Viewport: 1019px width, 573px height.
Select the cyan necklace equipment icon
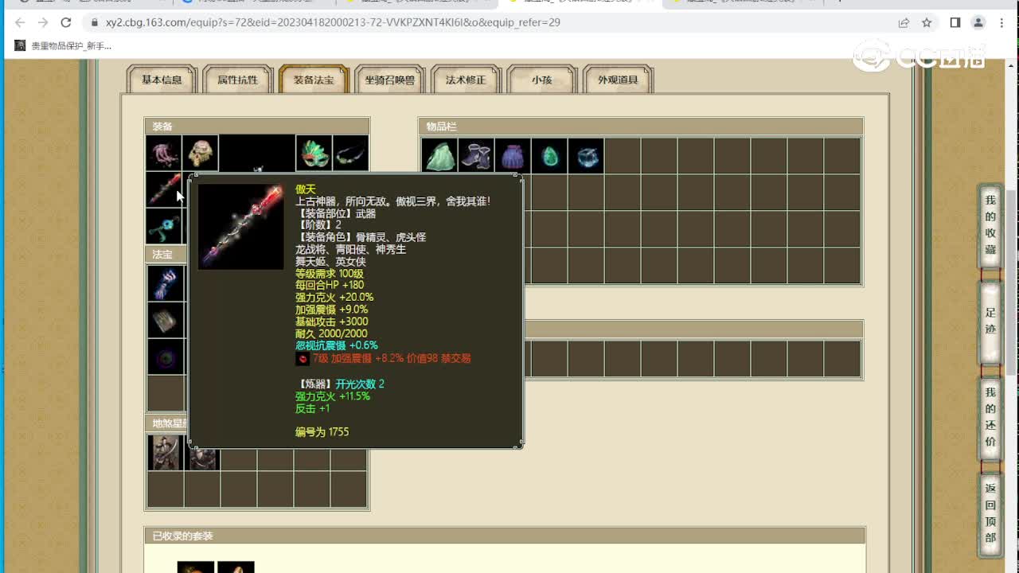coord(164,226)
